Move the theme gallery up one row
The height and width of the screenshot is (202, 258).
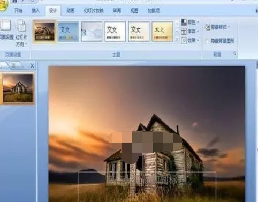point(177,23)
